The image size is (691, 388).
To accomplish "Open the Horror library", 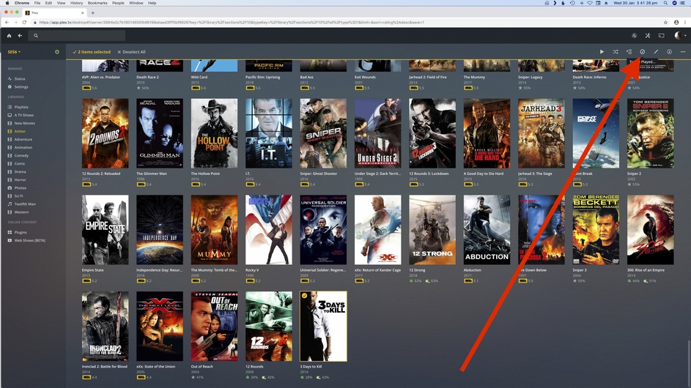I will pyautogui.click(x=21, y=179).
